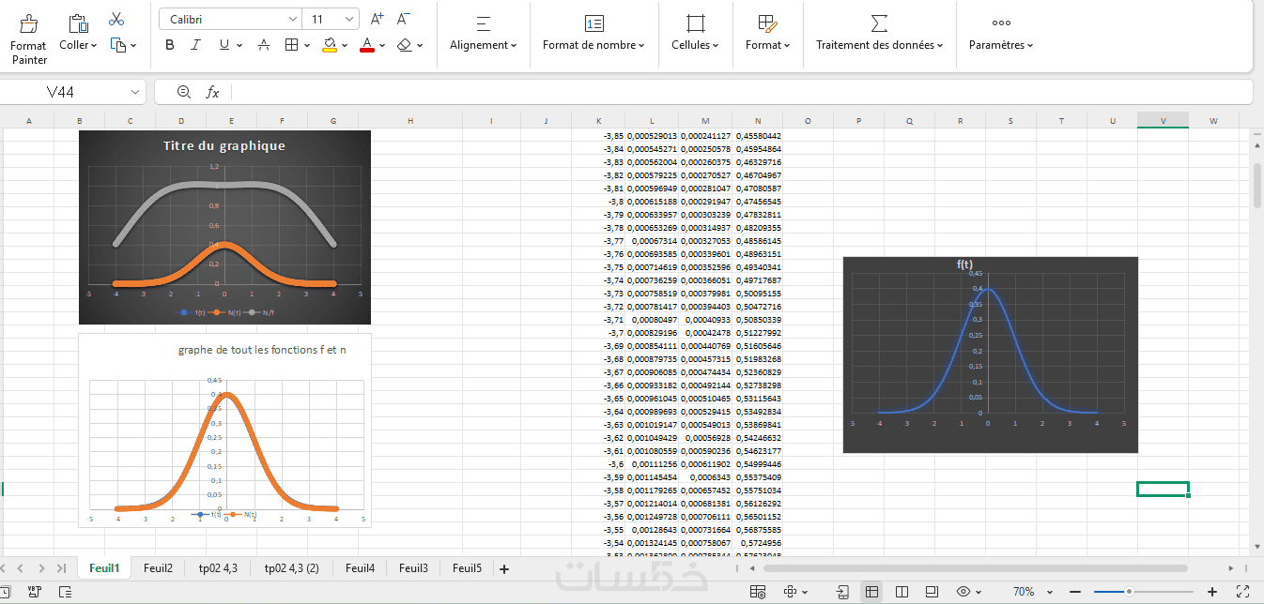Add a new sheet with plus button

tap(504, 568)
